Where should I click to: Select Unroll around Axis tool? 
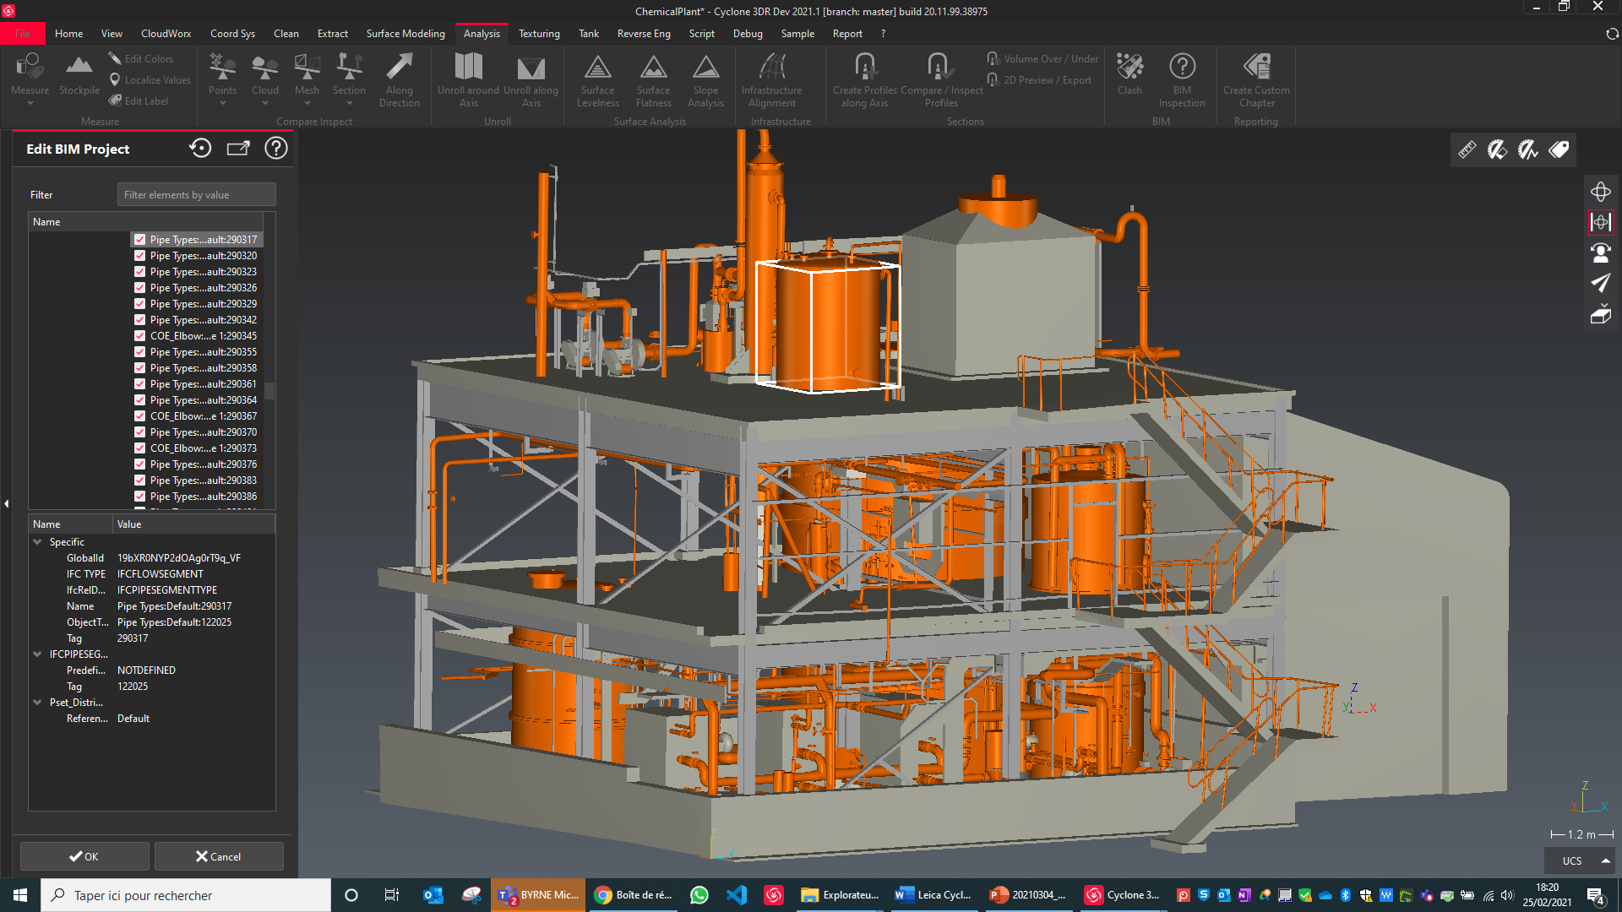pos(468,80)
